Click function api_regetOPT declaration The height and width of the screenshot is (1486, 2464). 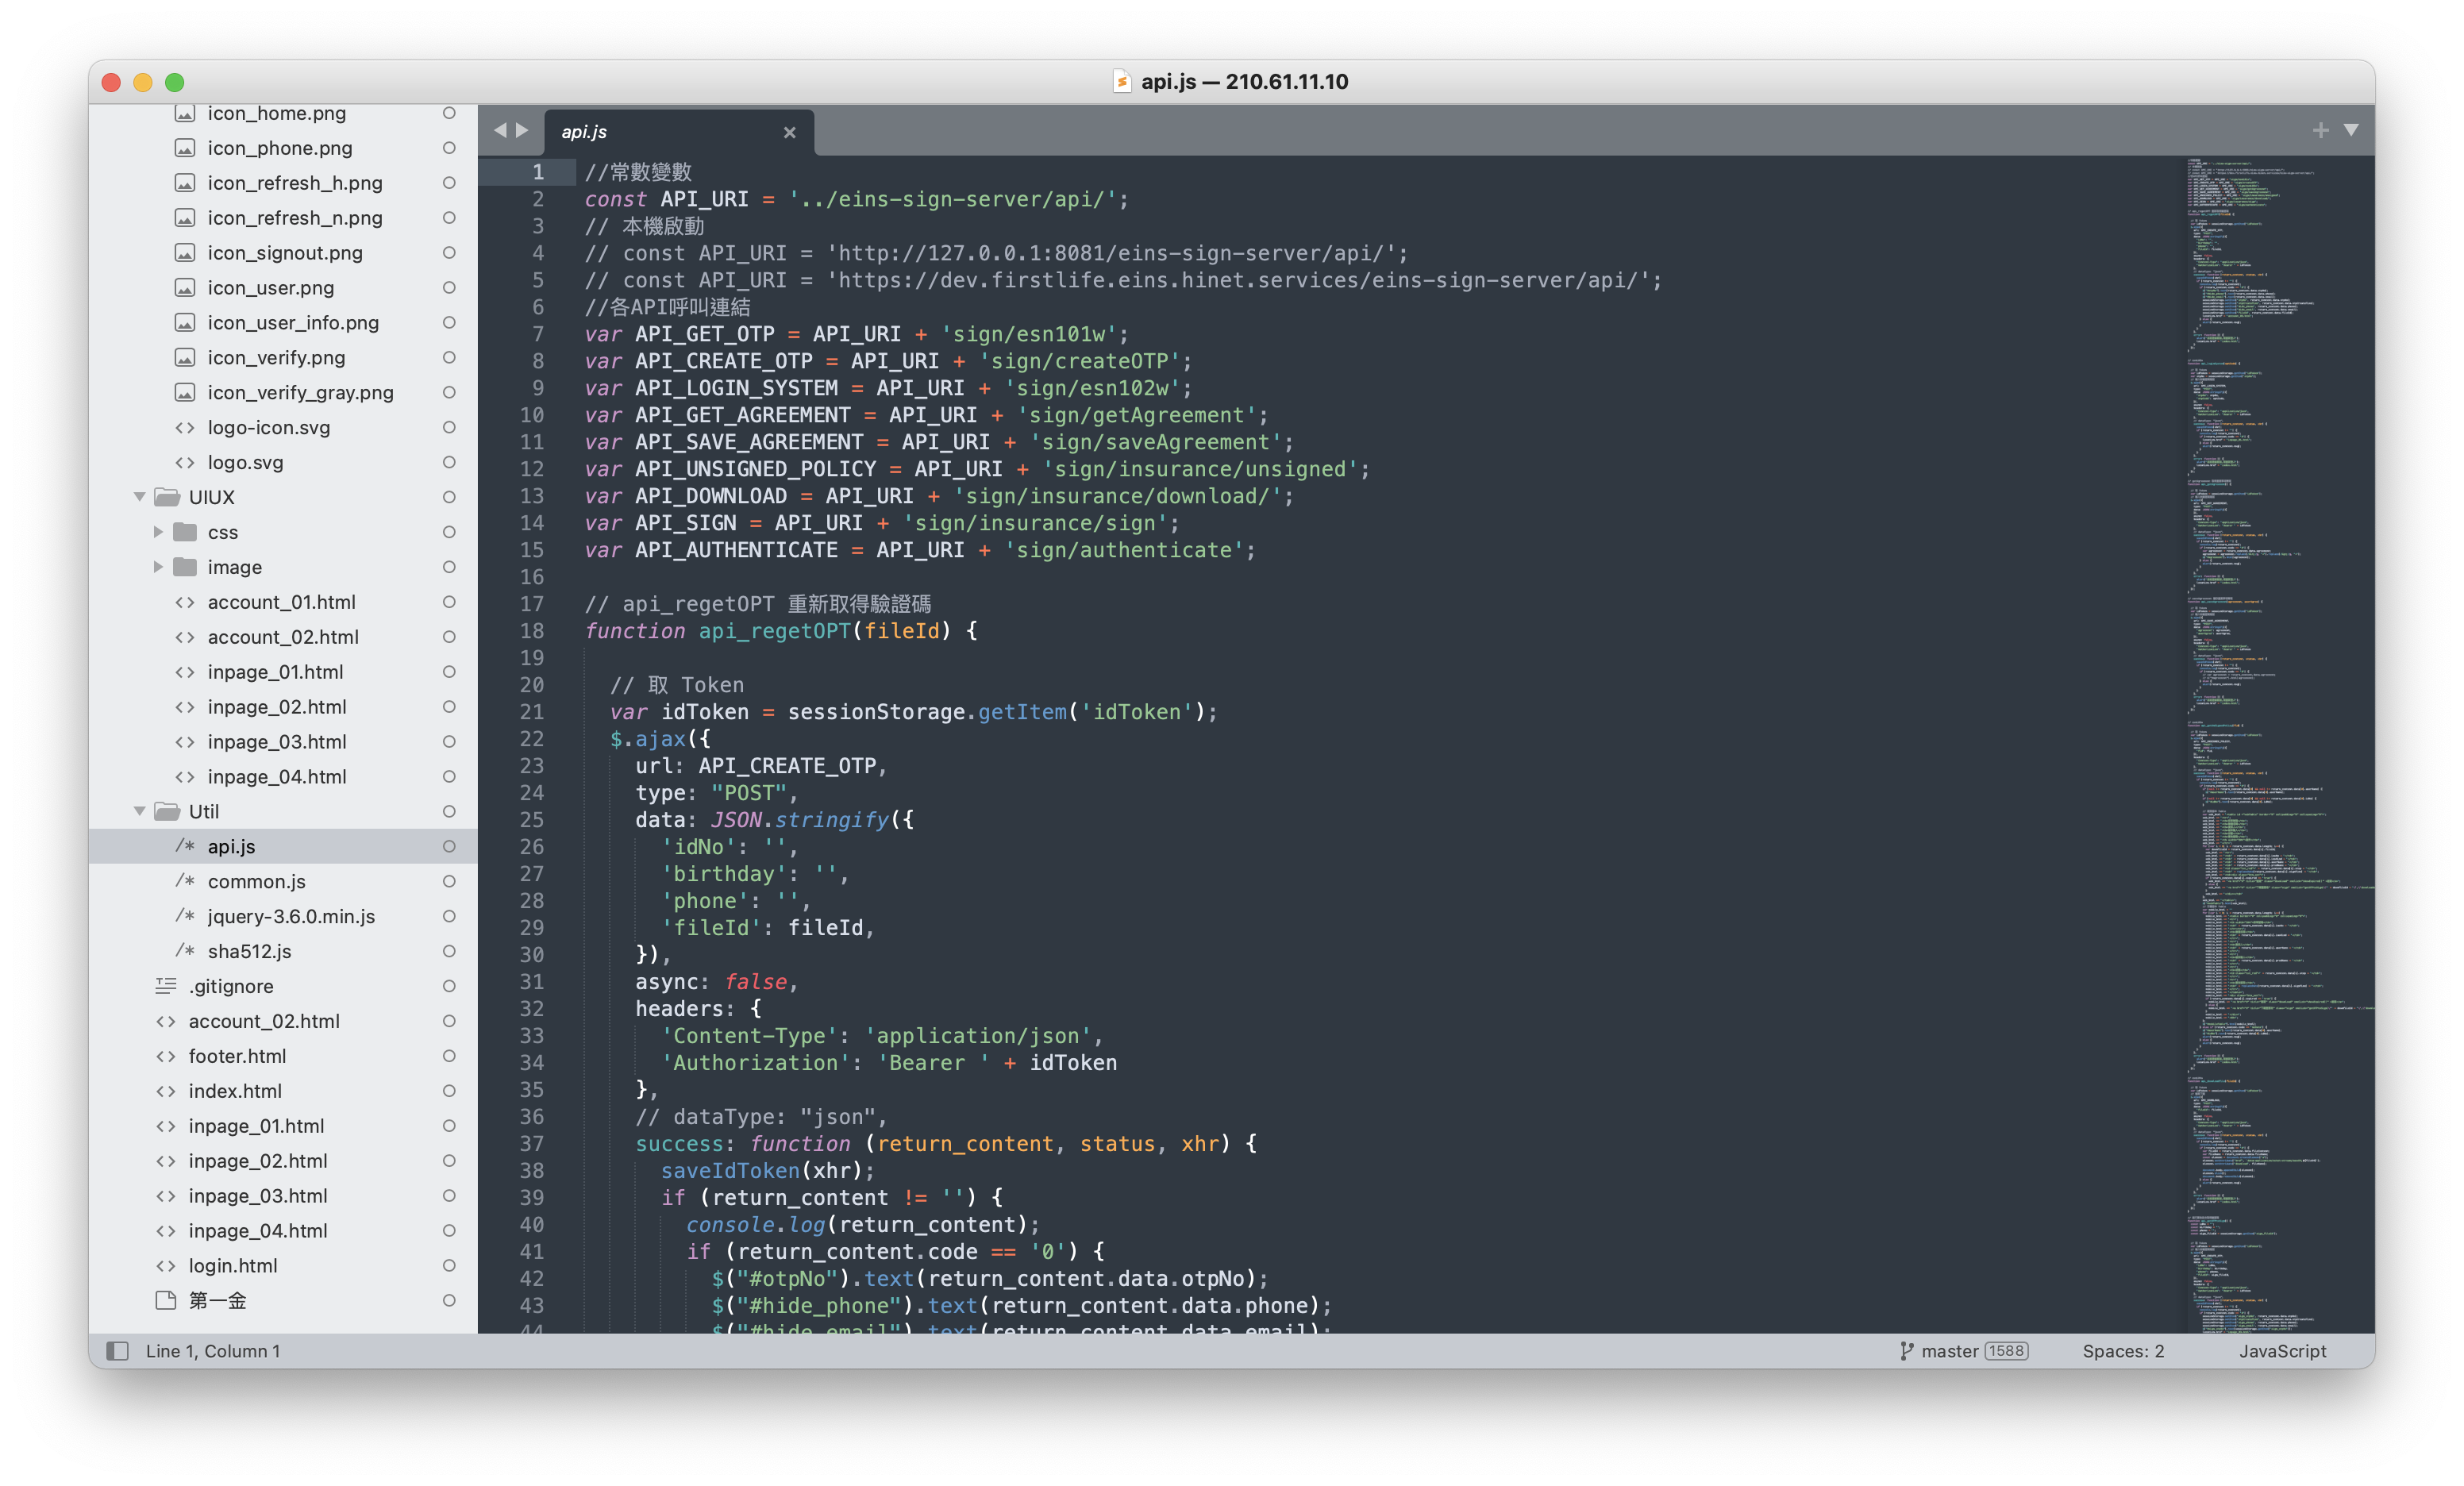(x=780, y=631)
